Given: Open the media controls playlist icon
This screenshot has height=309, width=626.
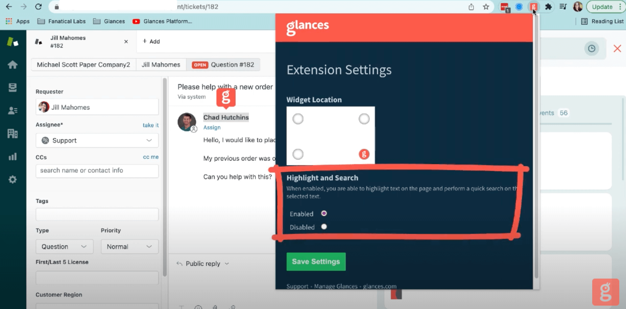Looking at the screenshot, I should [x=563, y=7].
